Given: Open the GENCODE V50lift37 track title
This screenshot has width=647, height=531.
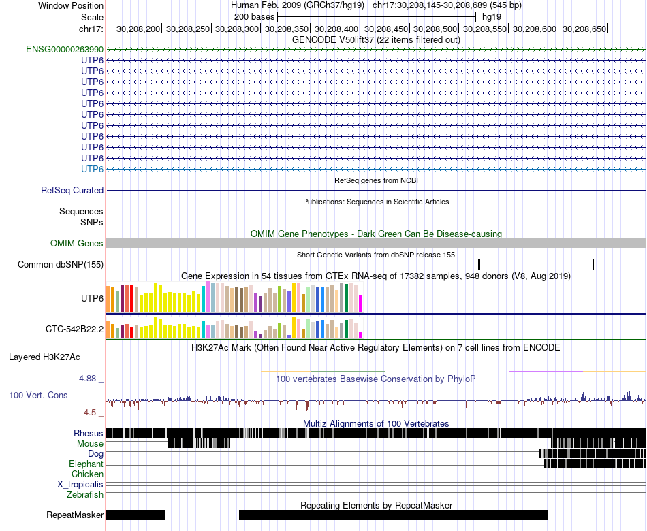Looking at the screenshot, I should click(376, 40).
